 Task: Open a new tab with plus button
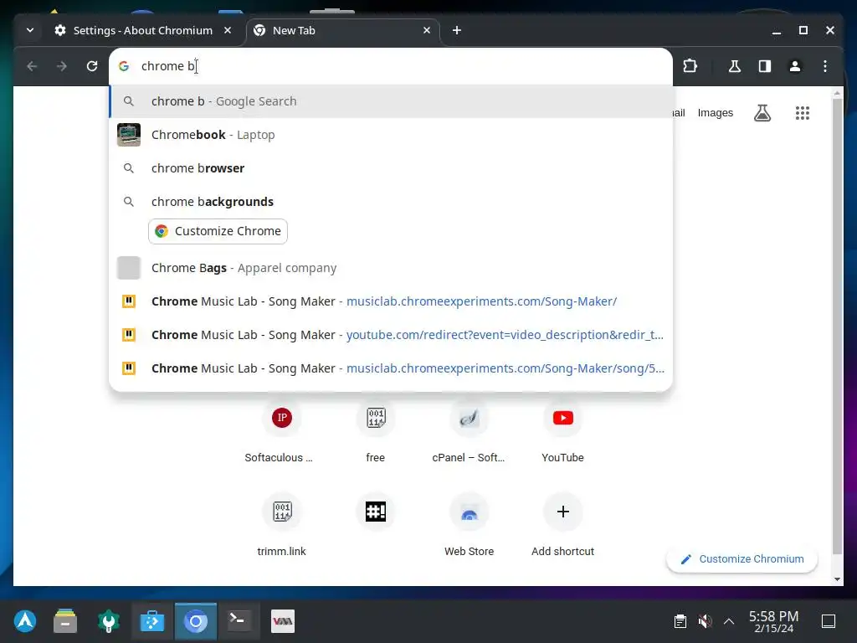pos(457,31)
